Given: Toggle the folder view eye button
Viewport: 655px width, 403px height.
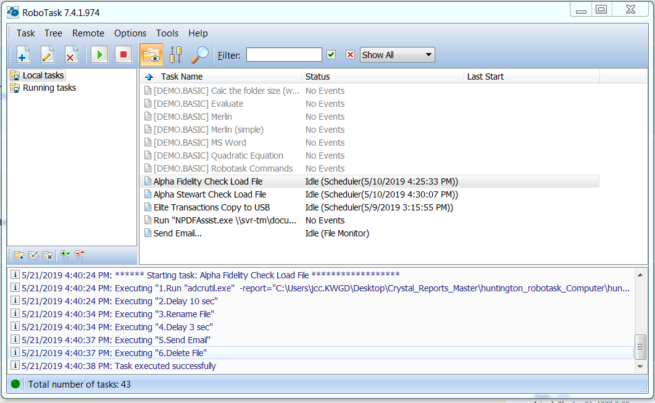Looking at the screenshot, I should pos(151,55).
